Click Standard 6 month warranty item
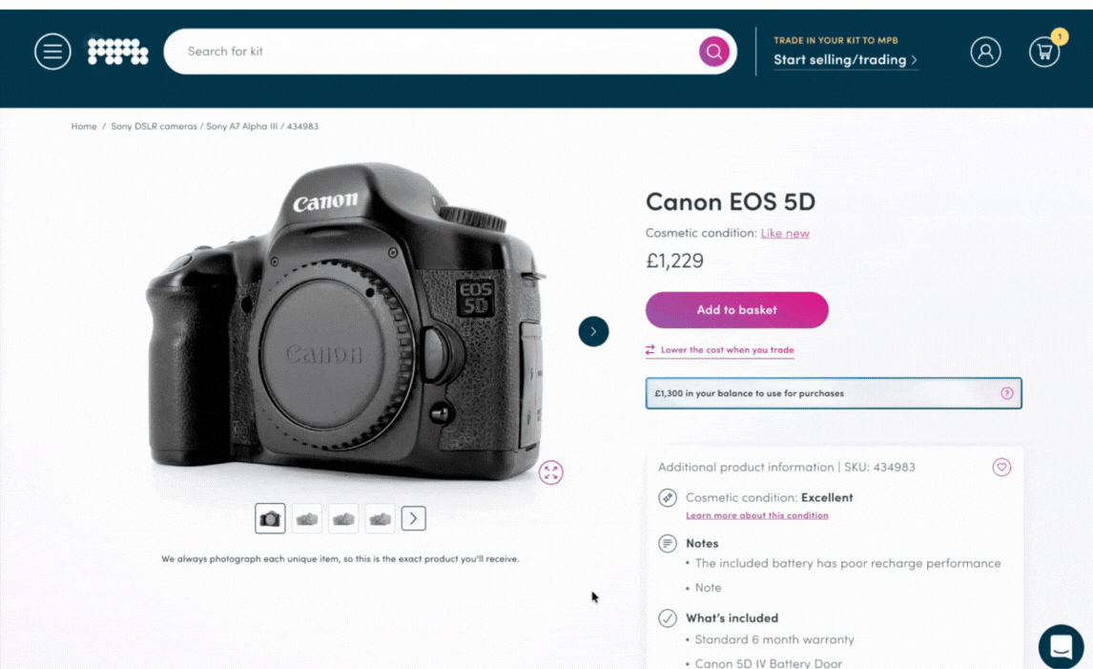 click(774, 639)
